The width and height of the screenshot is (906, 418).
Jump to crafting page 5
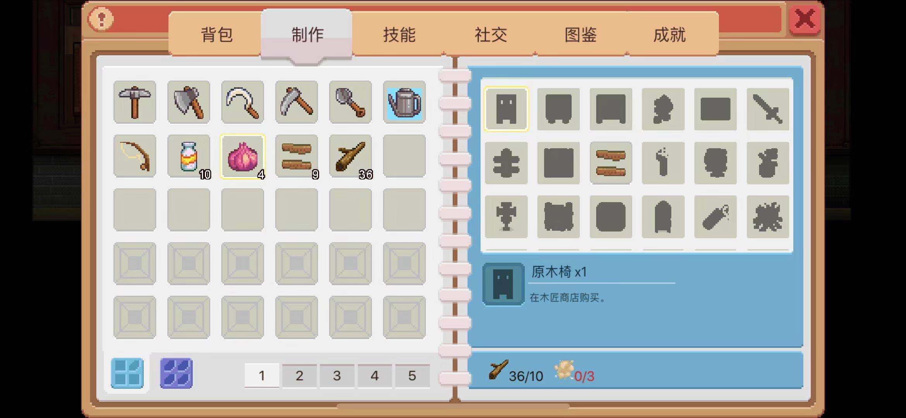coord(412,375)
